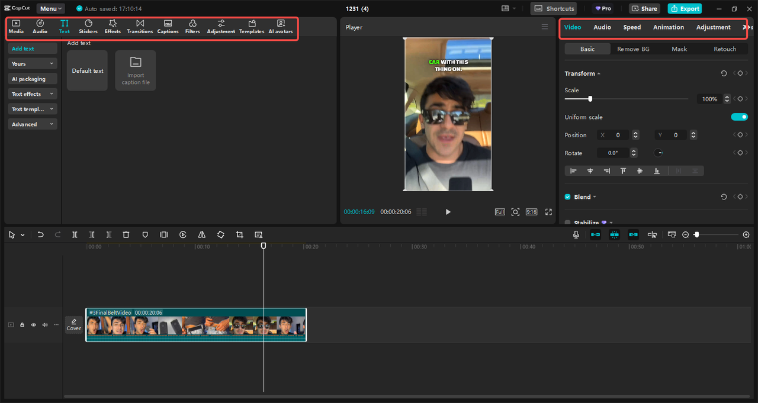The image size is (758, 403).
Task: Open the Stickers panel
Action: click(88, 27)
